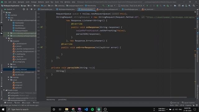Collapse the java folder
The height and width of the screenshot is (112, 199).
coord(6,18)
